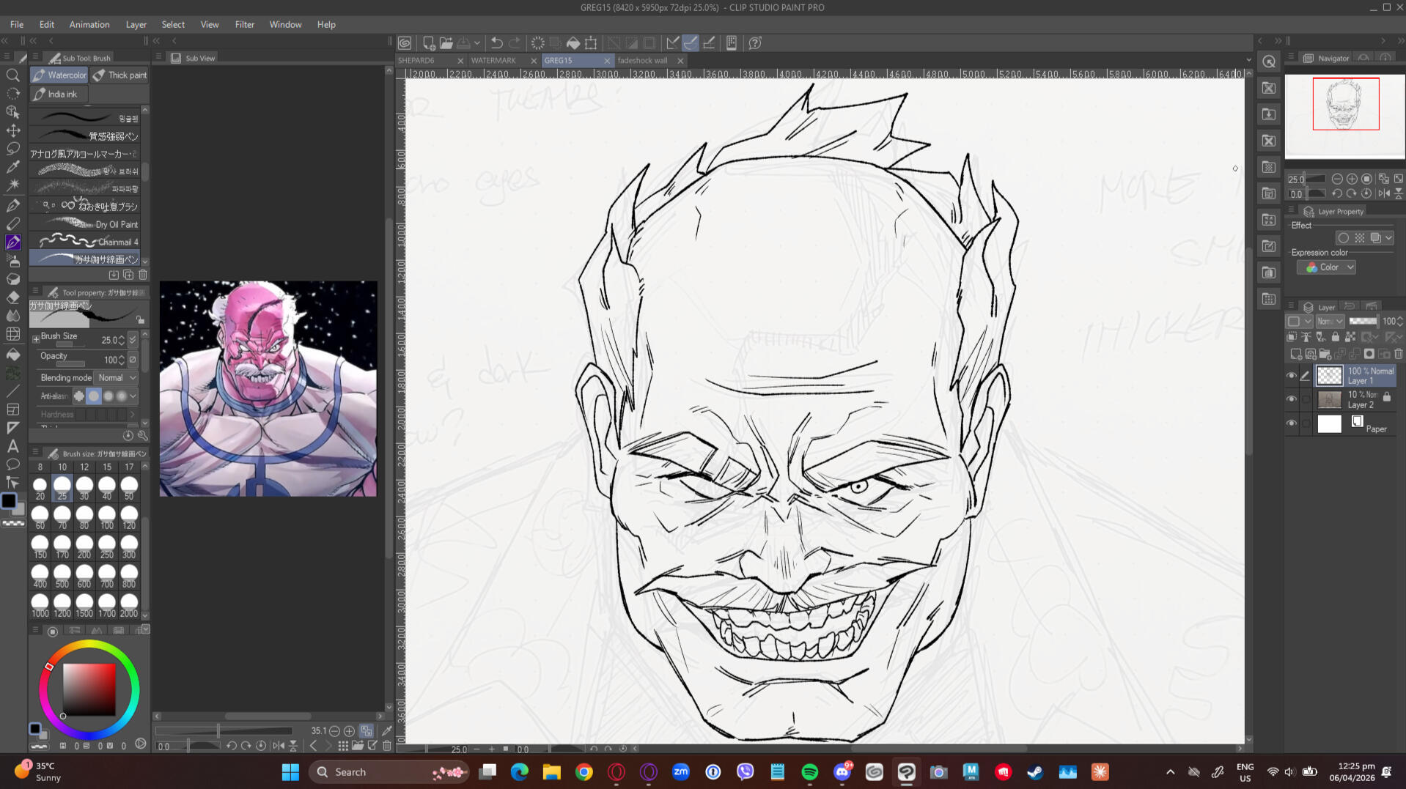Expand the Brush Size options
The image size is (1406, 789).
36,338
